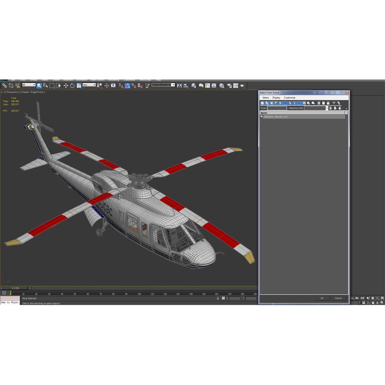
Task: Click the Select and Manipulate icon
Action: pyautogui.click(x=107, y=86)
